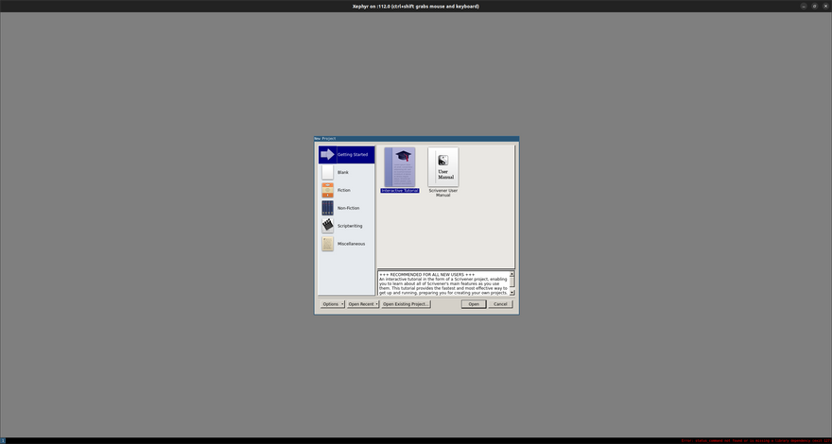The width and height of the screenshot is (832, 444).
Task: Expand the Open Recent dropdown
Action: pyautogui.click(x=362, y=304)
